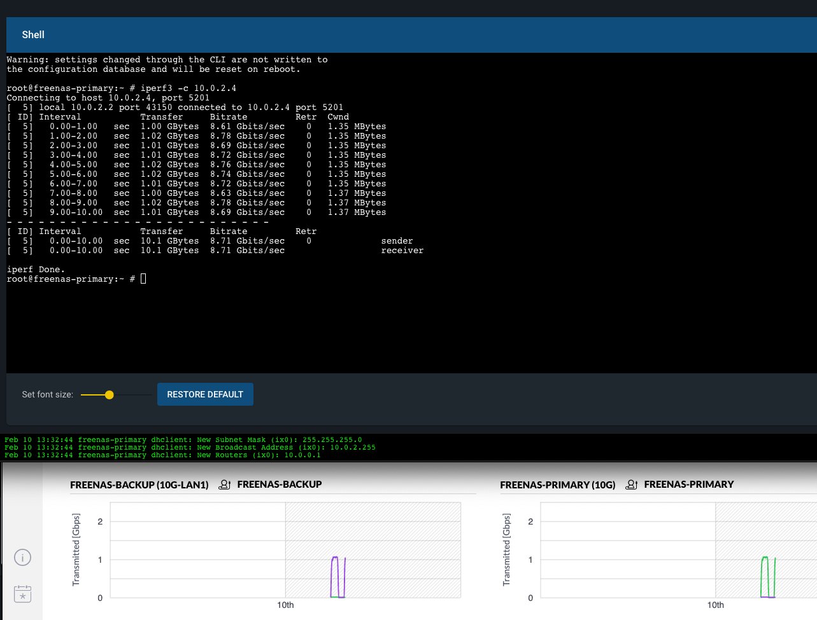Click the 'New Broadcast Address' log line
This screenshot has height=620, width=817.
point(190,448)
